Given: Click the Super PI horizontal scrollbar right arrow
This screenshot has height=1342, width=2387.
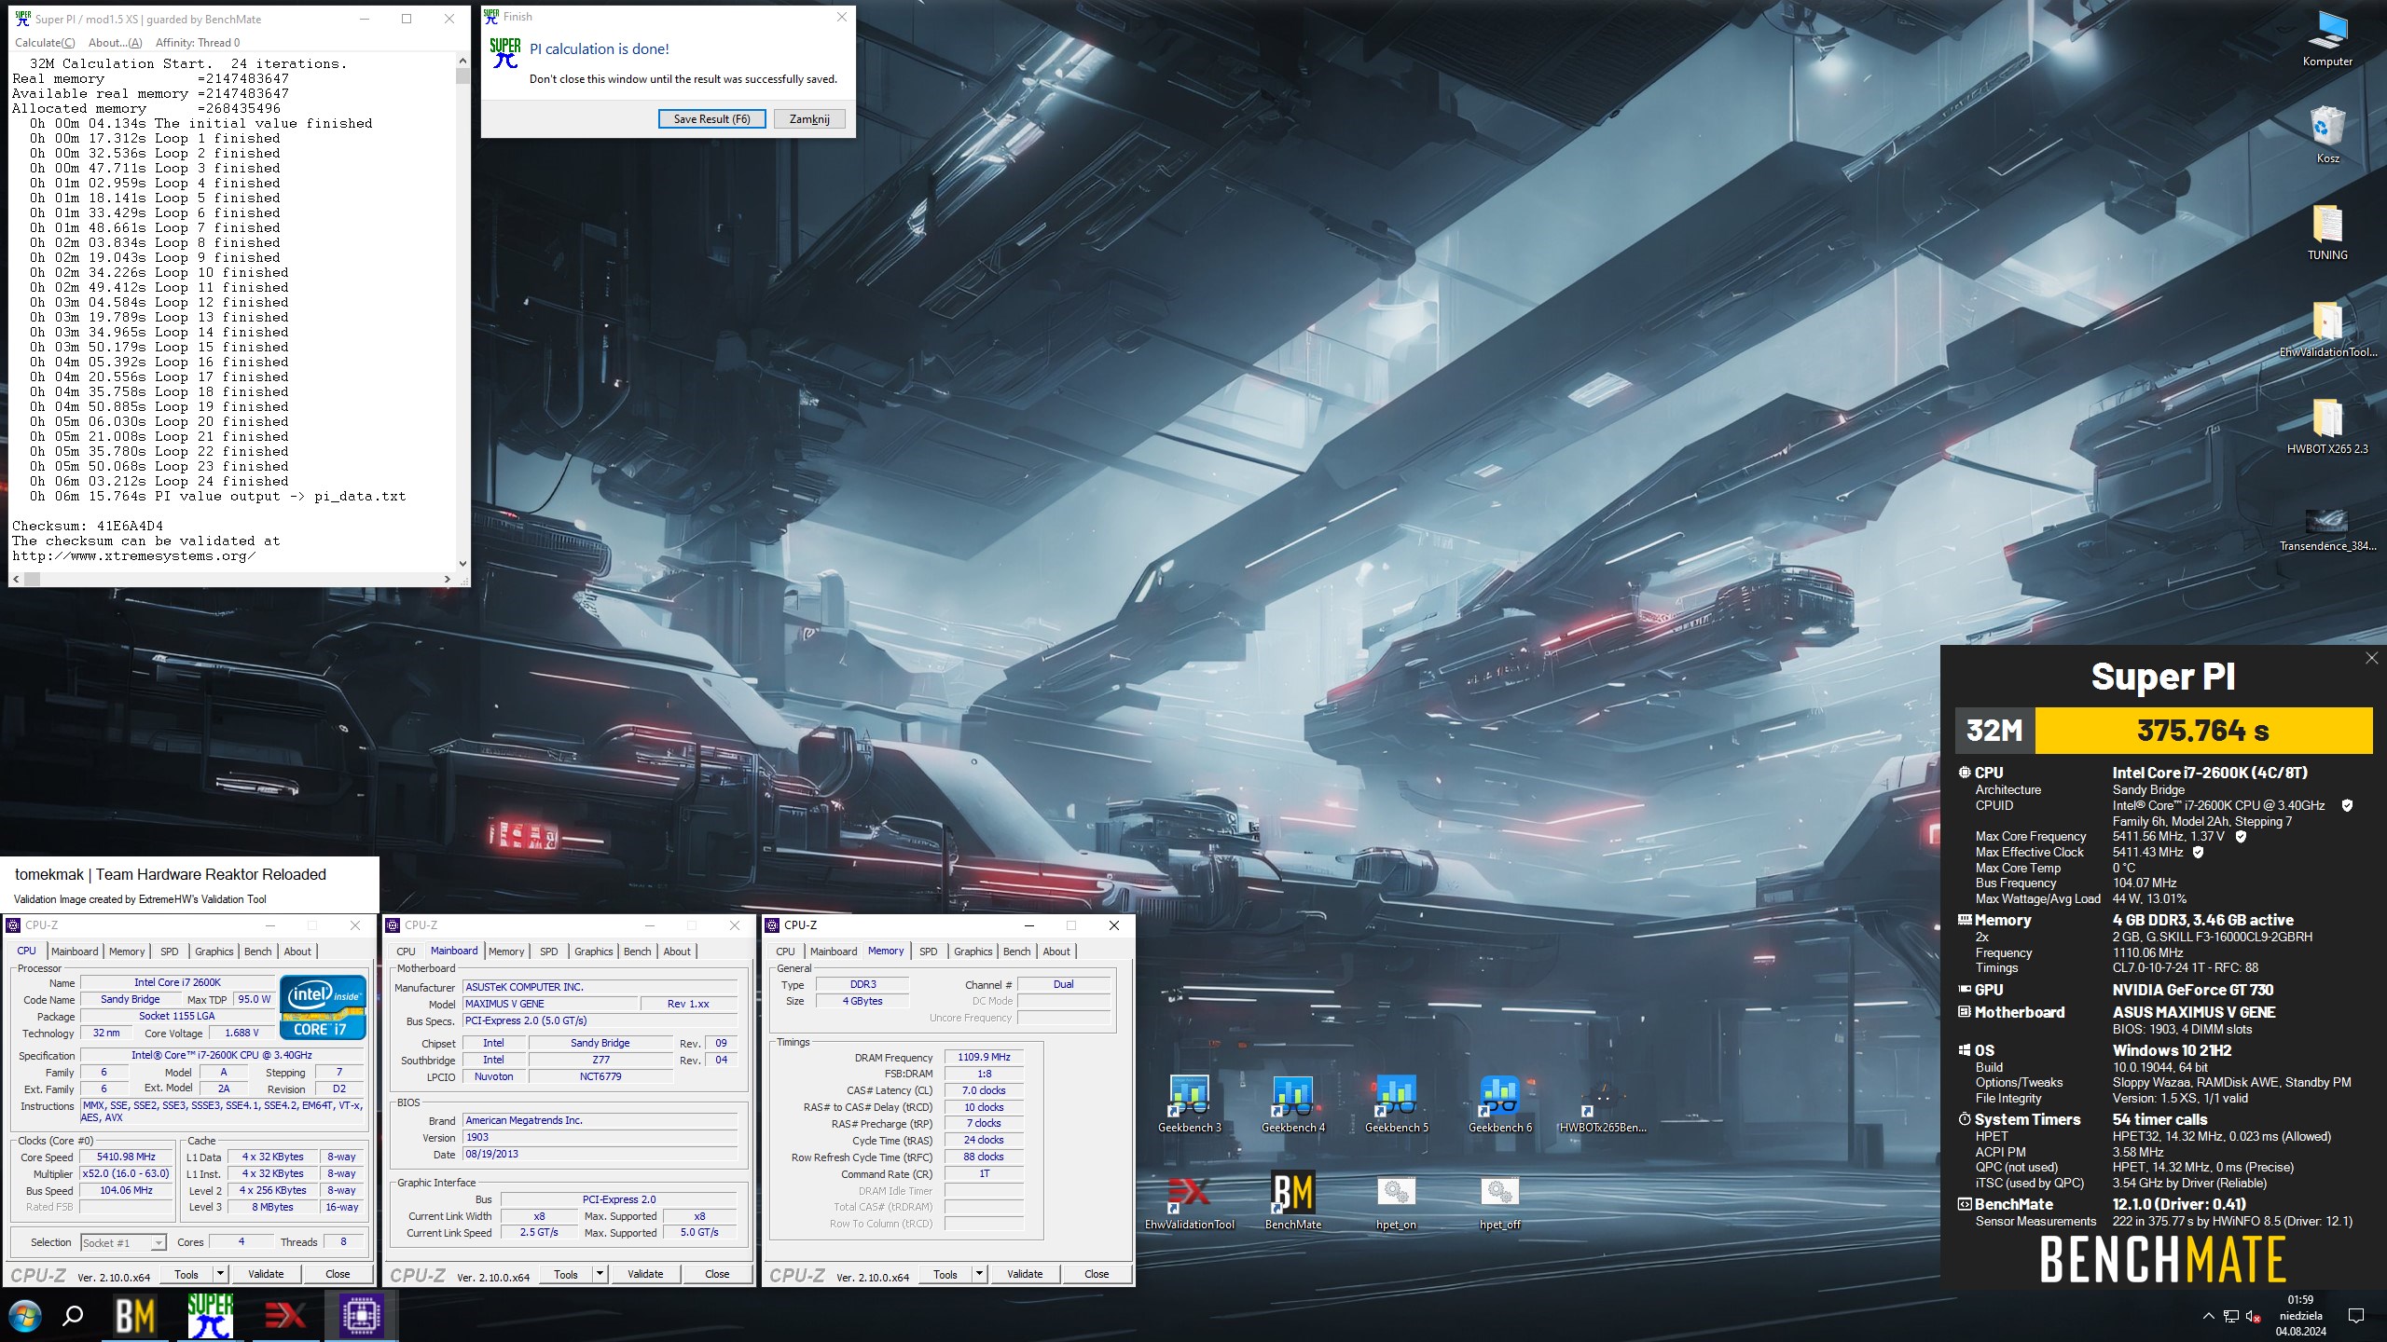Looking at the screenshot, I should pos(448,579).
